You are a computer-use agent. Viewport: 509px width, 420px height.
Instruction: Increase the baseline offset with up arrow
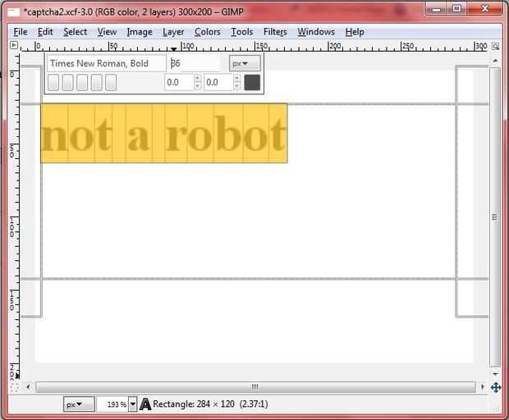197,79
